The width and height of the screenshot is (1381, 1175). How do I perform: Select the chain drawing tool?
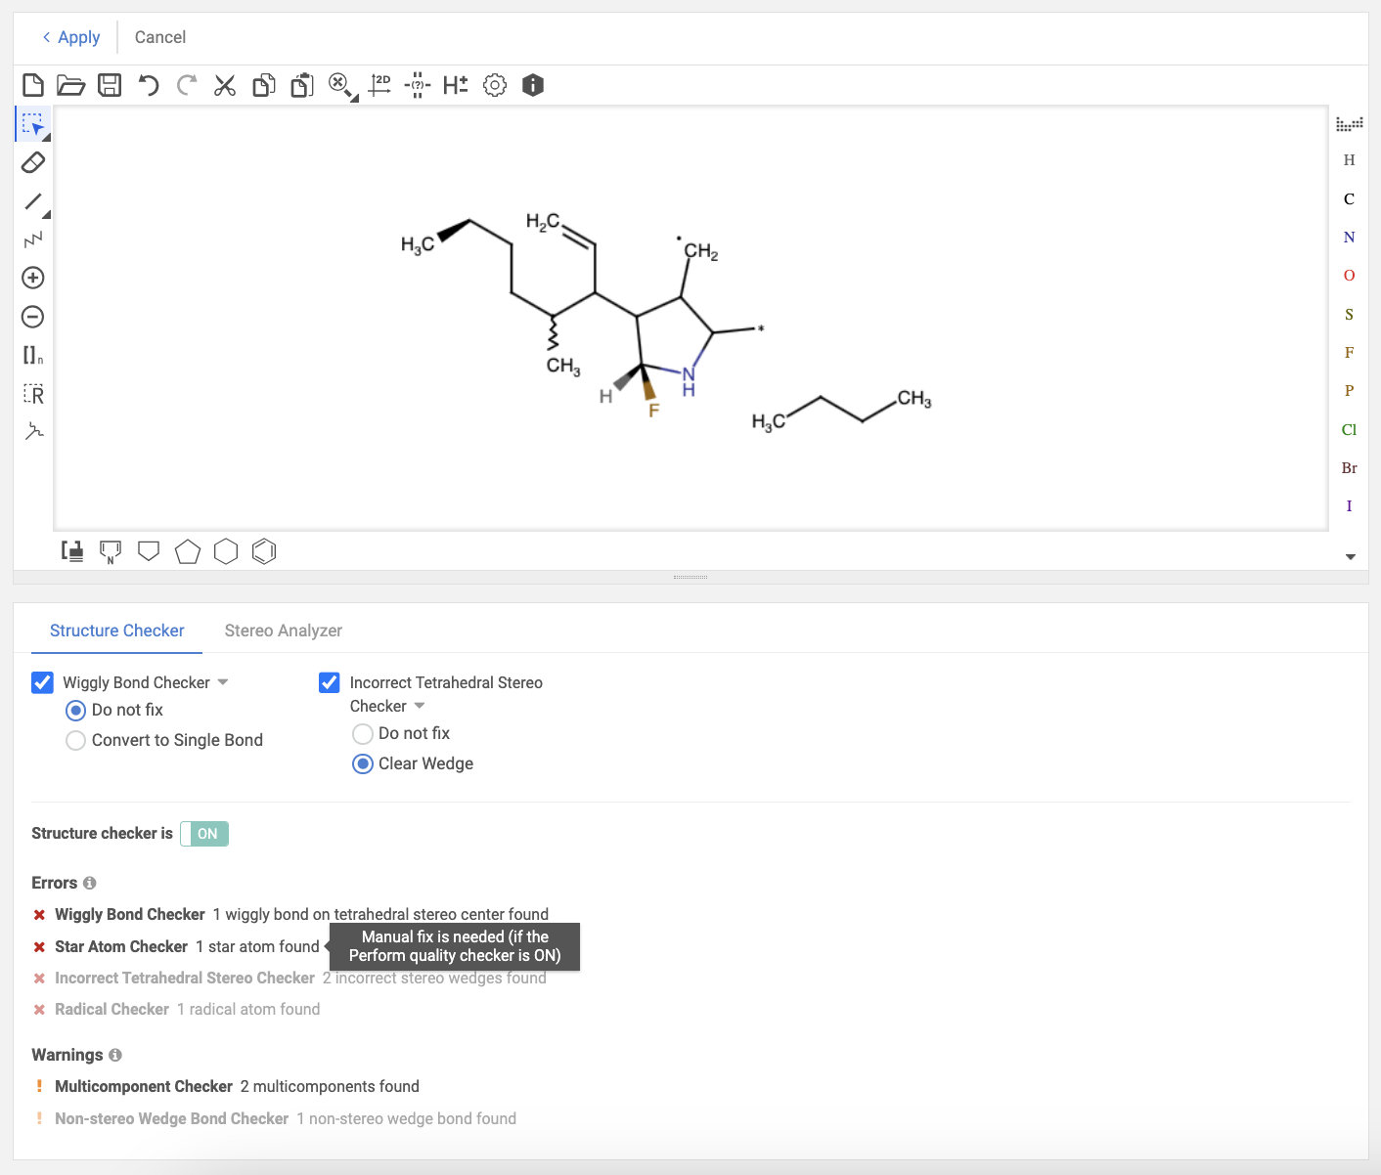point(33,239)
